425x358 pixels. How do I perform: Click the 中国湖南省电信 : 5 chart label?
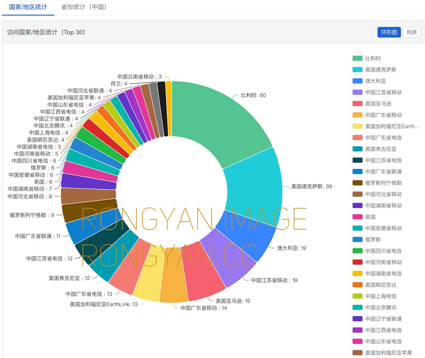pos(39,147)
